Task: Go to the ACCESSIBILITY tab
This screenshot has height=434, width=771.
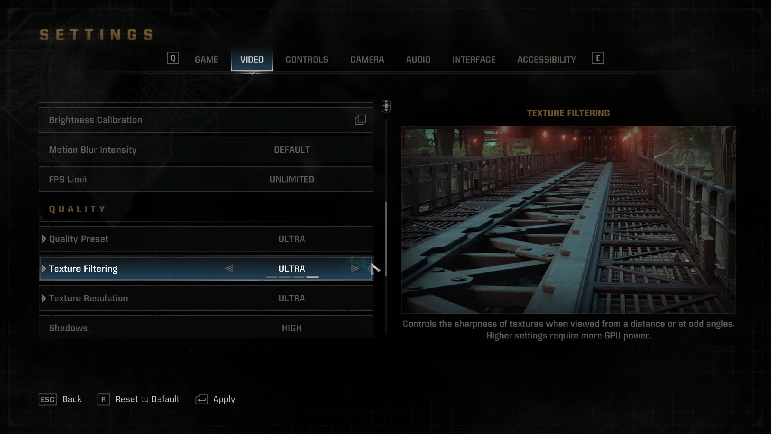Action: click(x=546, y=59)
